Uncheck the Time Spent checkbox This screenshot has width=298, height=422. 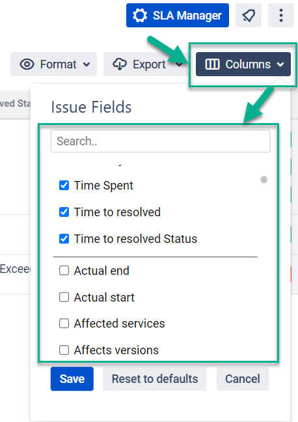click(x=64, y=186)
